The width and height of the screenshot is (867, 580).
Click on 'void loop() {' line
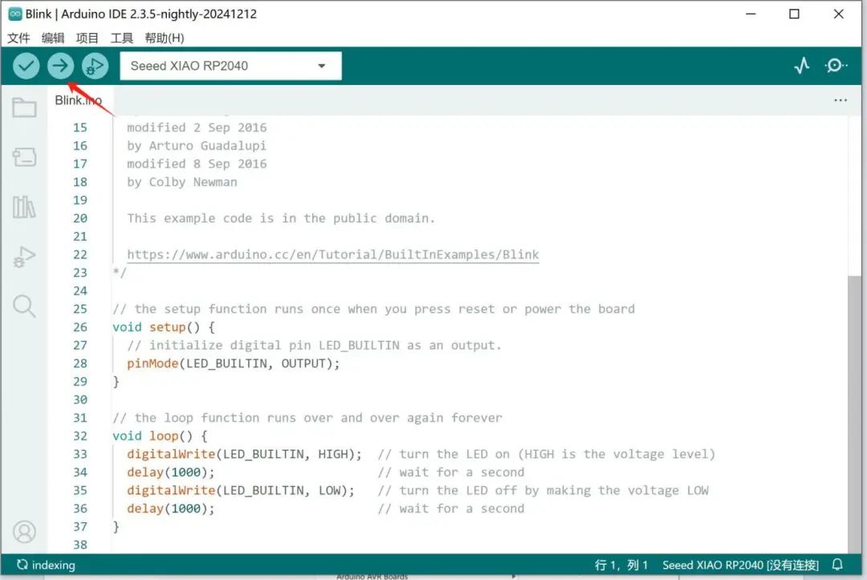(x=160, y=436)
